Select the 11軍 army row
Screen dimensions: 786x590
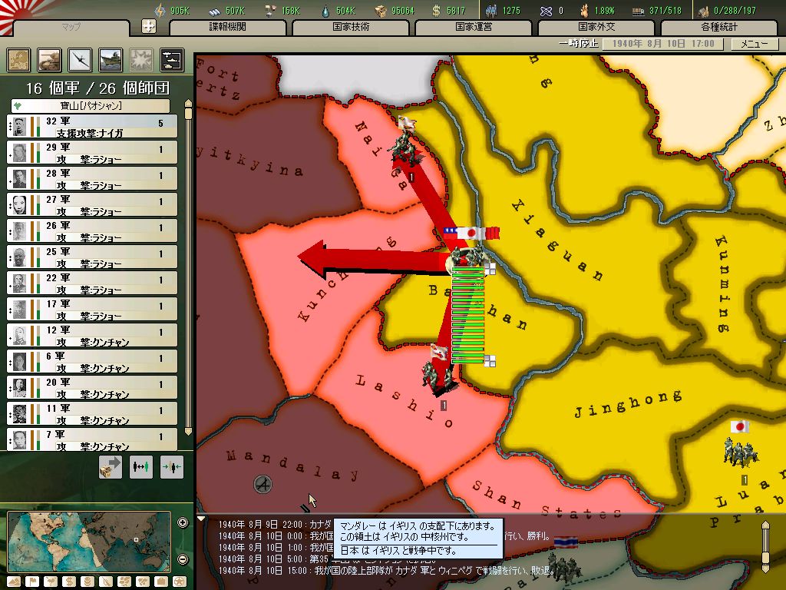[92, 413]
